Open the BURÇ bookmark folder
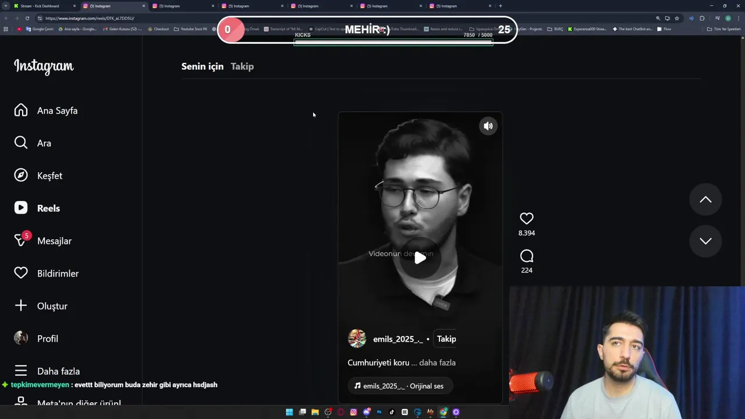The width and height of the screenshot is (745, 419). point(555,29)
